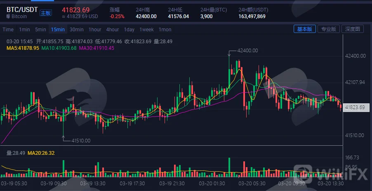Activate the 基本版 basic view button
This screenshot has width=372, height=191.
tap(305, 29)
